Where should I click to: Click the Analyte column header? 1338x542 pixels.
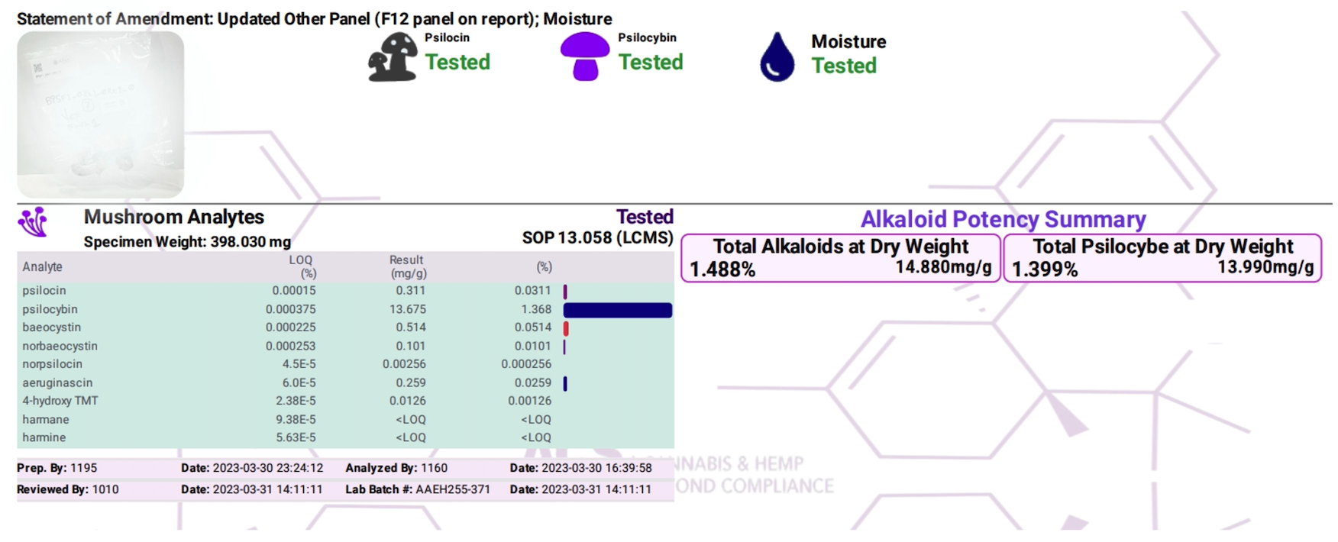(43, 267)
